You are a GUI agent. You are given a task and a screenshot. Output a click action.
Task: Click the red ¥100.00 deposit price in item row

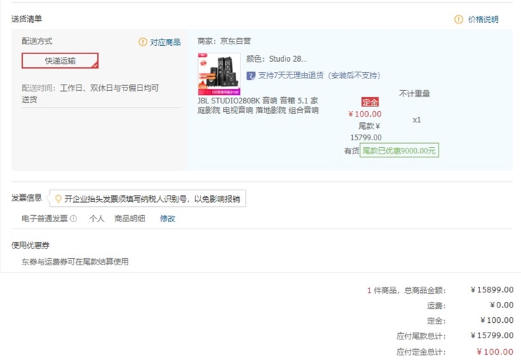tap(365, 114)
